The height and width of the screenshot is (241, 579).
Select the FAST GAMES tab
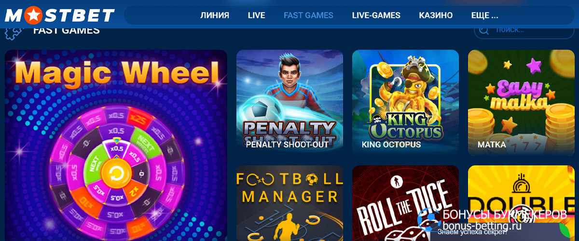pos(308,15)
